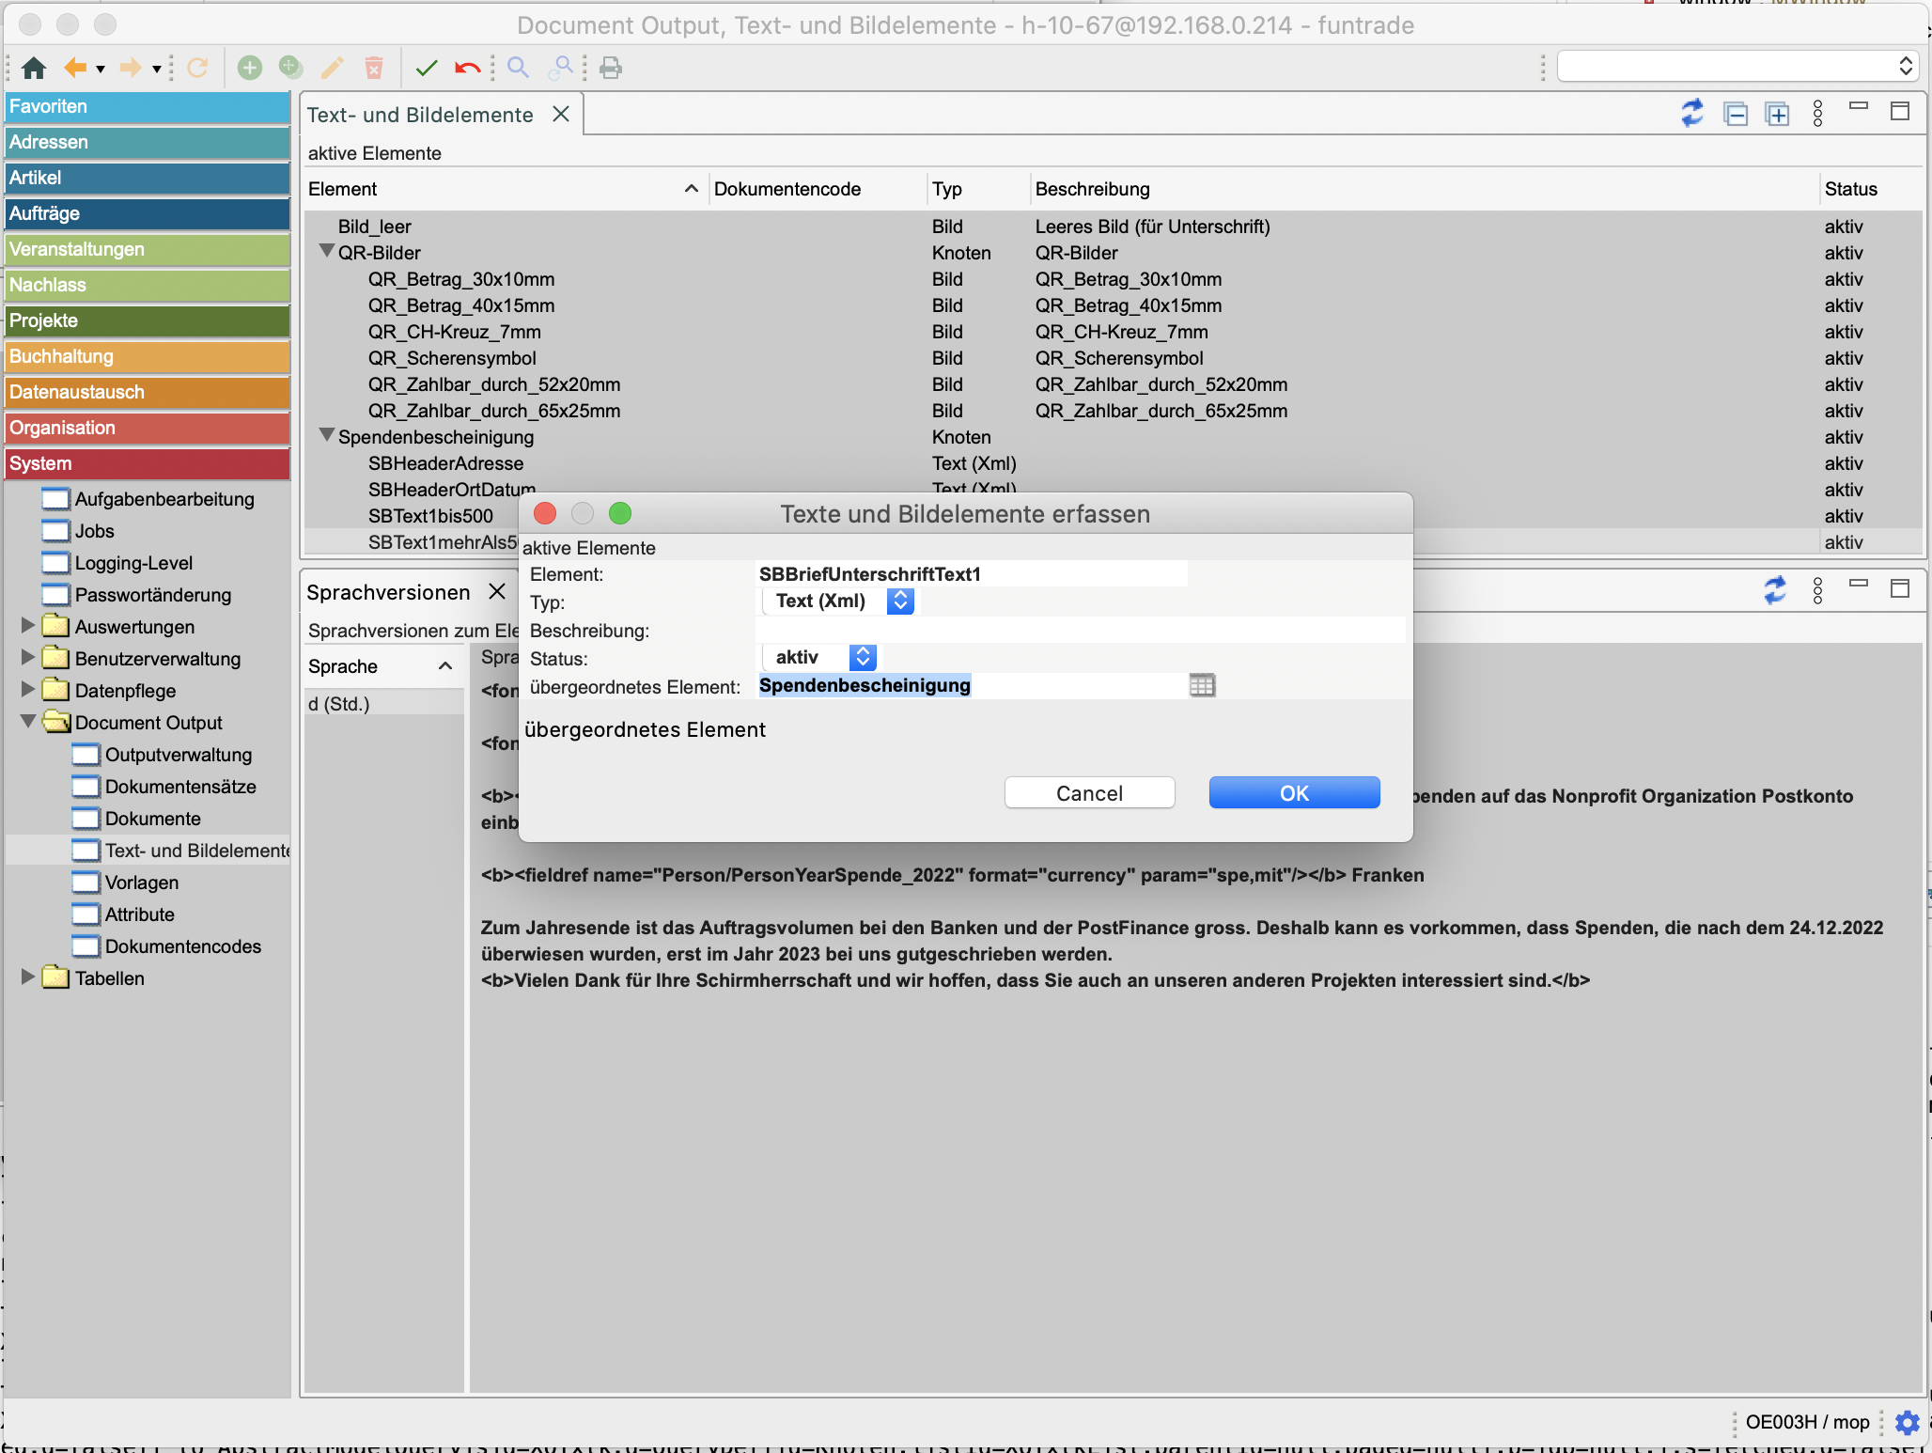This screenshot has width=1932, height=1453.
Task: Open the Status aktiv dropdown
Action: (x=862, y=657)
